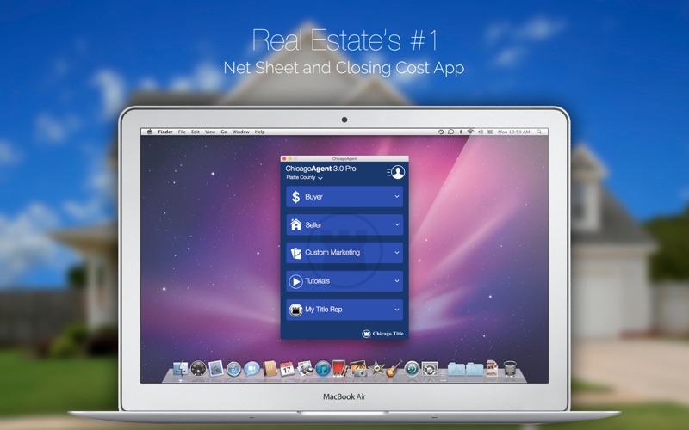The width and height of the screenshot is (689, 430).
Task: Open the Finder menu
Action: tap(165, 132)
